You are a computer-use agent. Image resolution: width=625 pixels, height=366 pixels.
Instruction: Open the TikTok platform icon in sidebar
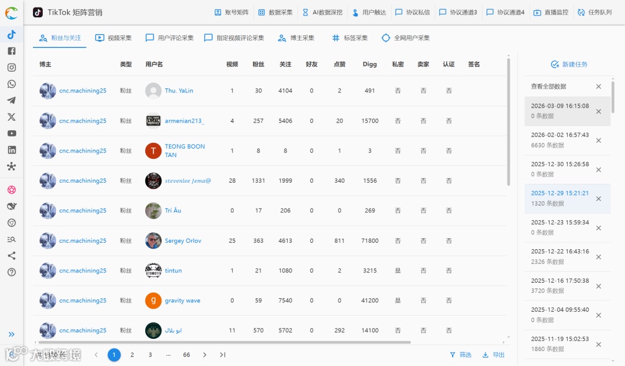point(12,34)
